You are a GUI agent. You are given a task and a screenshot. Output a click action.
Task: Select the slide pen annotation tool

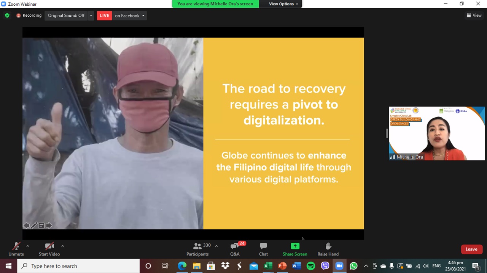[x=33, y=226]
